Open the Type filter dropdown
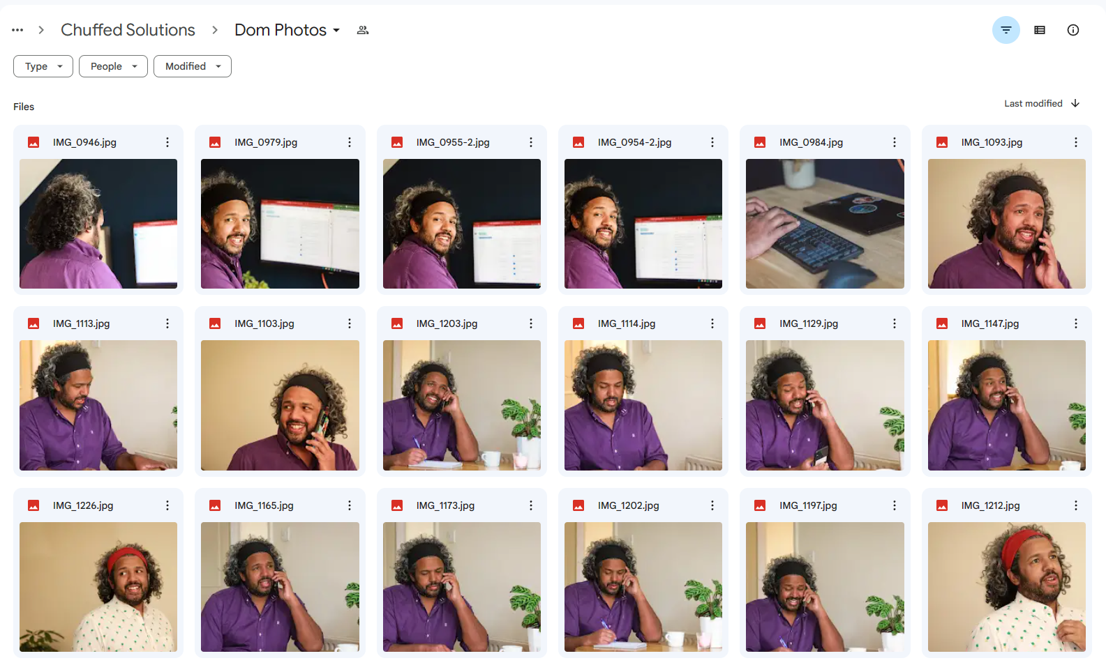This screenshot has width=1106, height=672. point(43,66)
